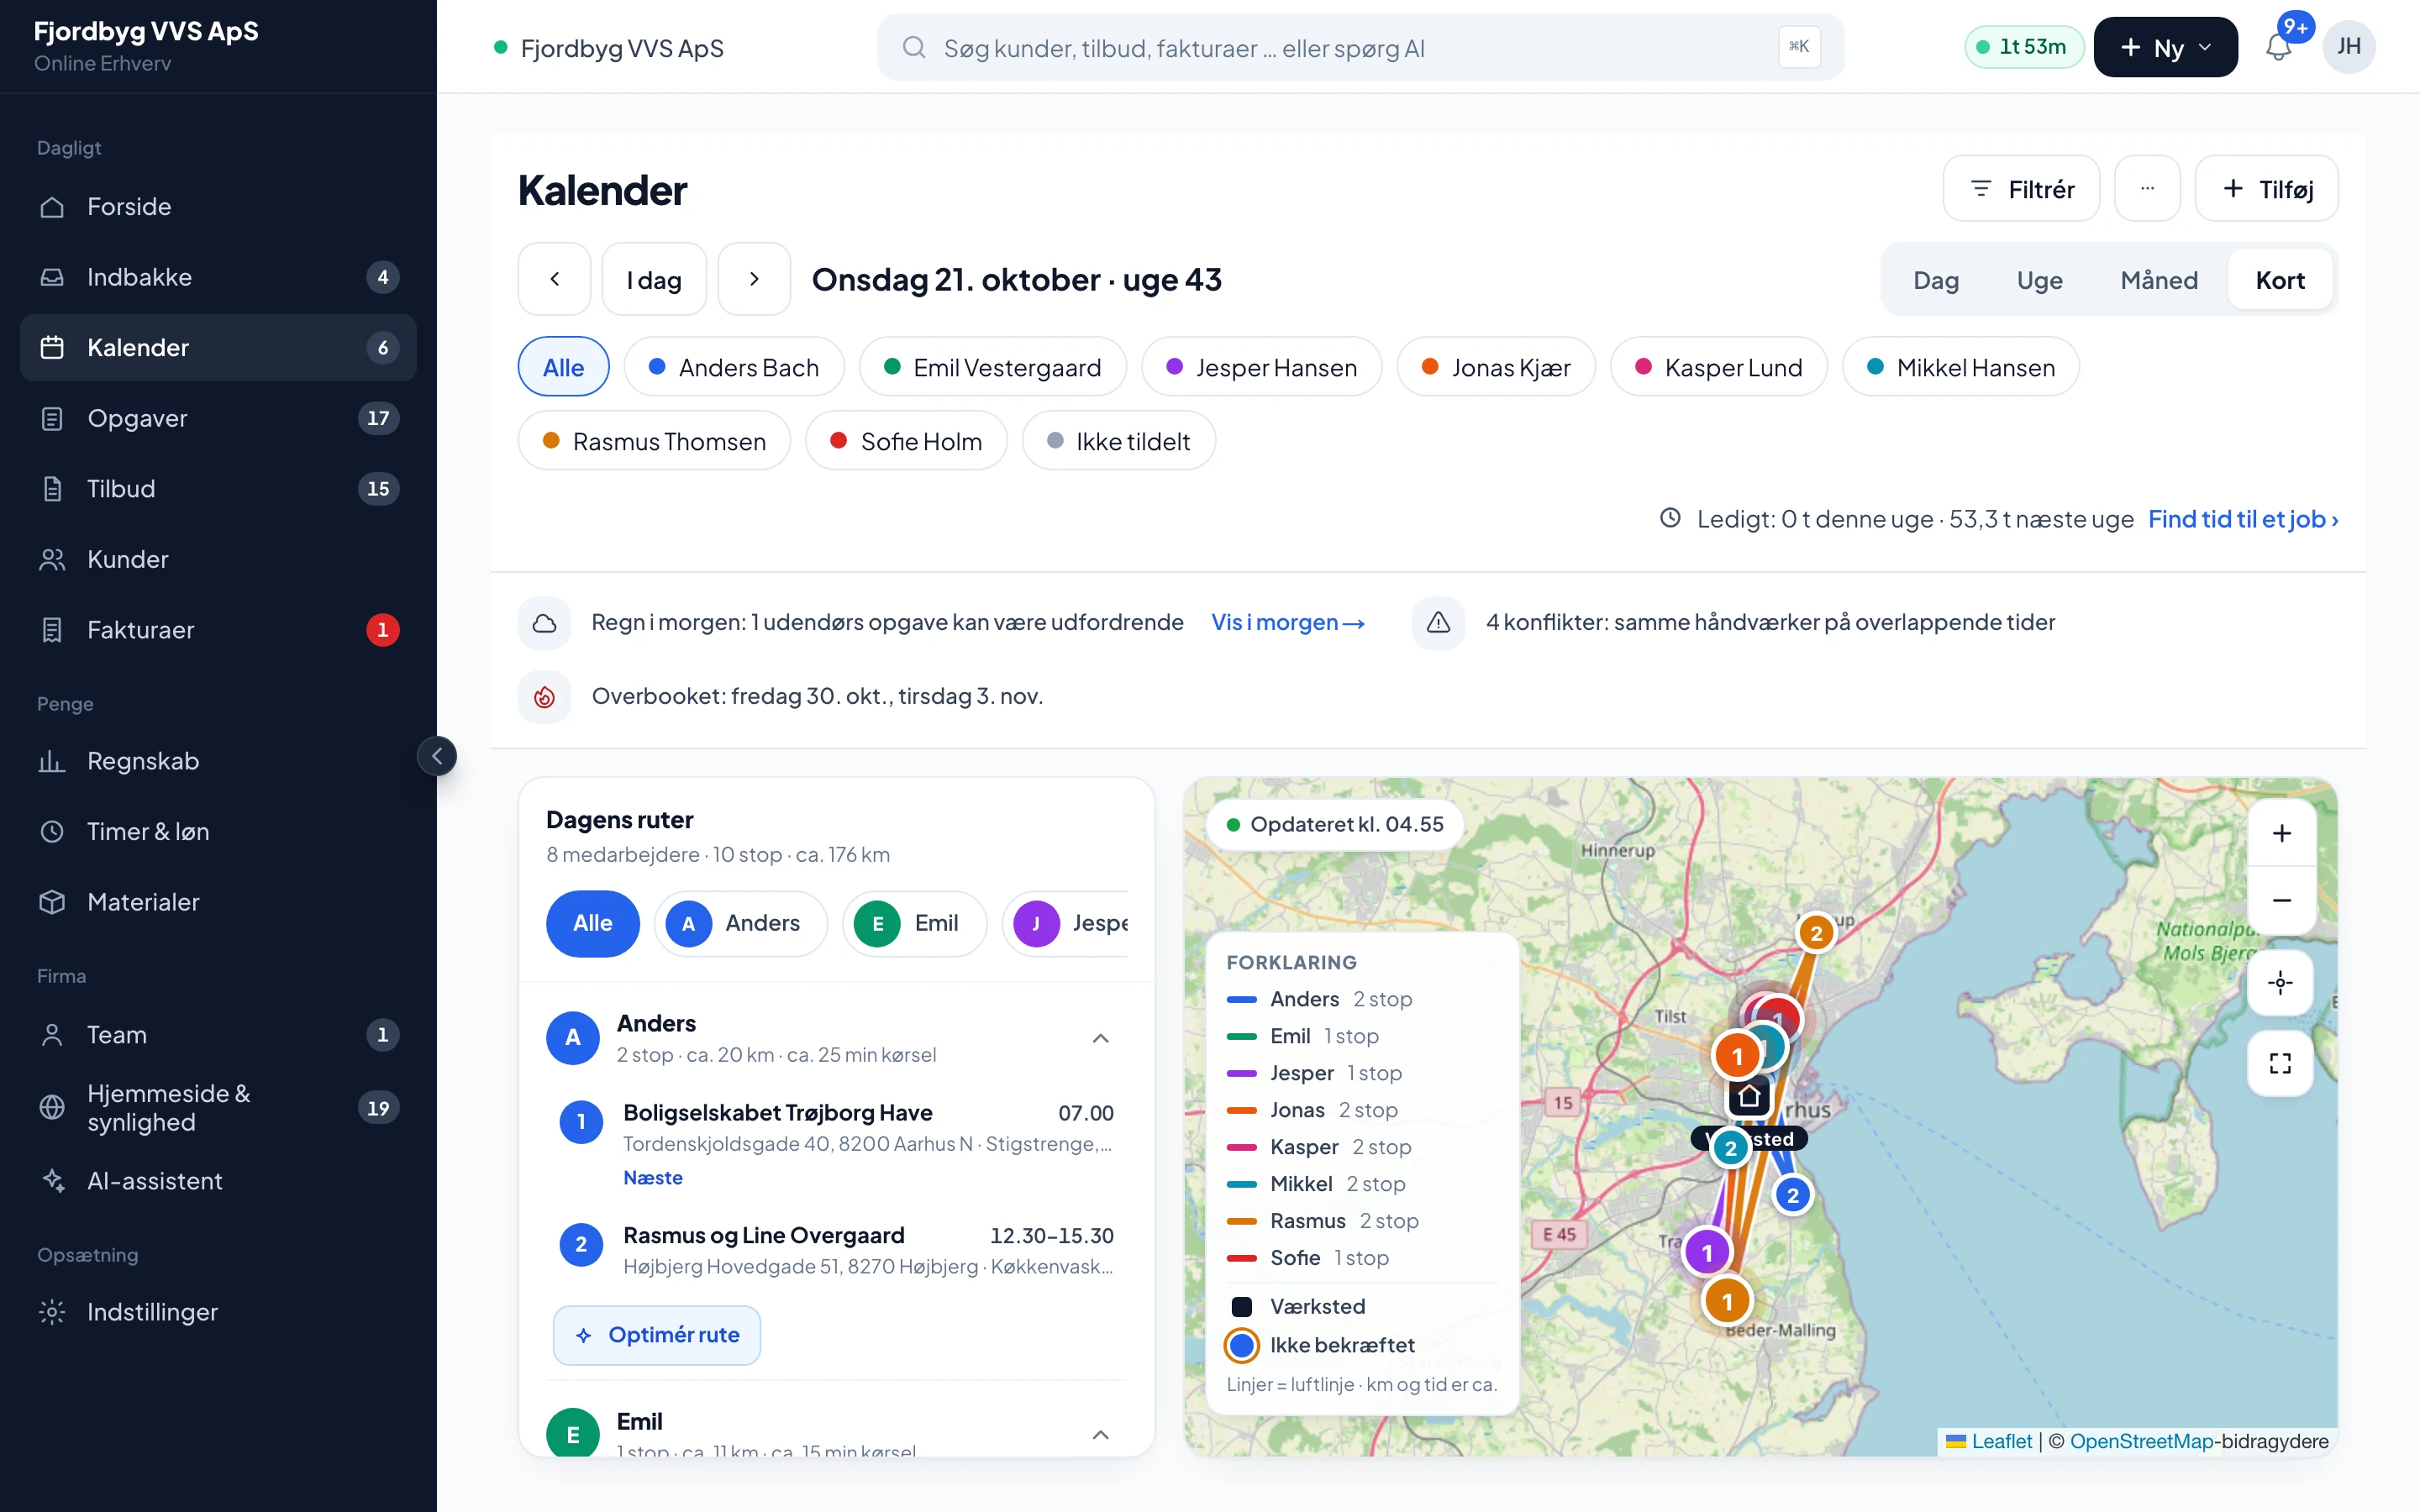Go to previous day arrow

point(554,279)
